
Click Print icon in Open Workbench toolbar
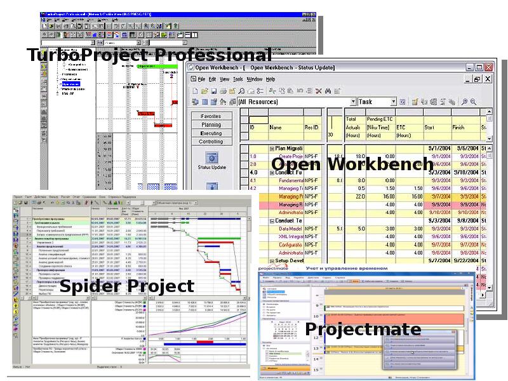(x=223, y=91)
